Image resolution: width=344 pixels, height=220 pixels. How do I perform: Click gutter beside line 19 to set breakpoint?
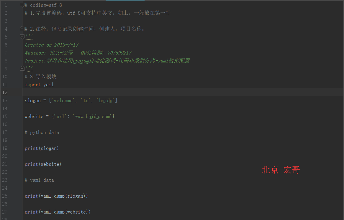pyautogui.click(x=15, y=148)
